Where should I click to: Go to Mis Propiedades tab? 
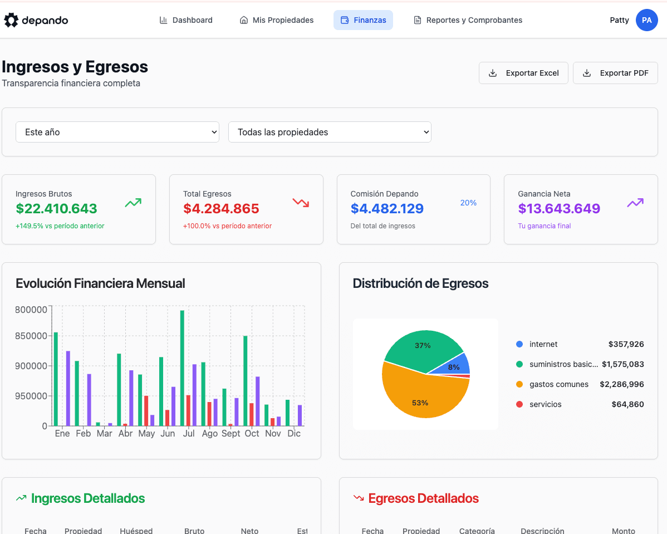point(277,20)
